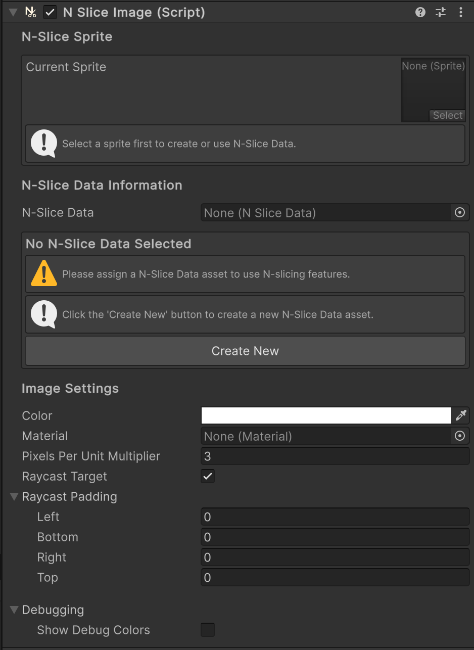This screenshot has height=650, width=474.
Task: Click the Select sprite button
Action: pos(447,115)
